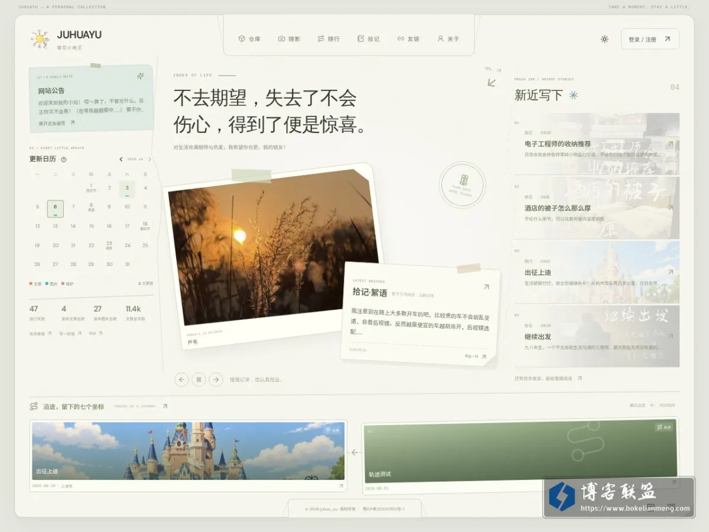Show the previous slide with left arrow
The image size is (709, 532).
coord(182,379)
